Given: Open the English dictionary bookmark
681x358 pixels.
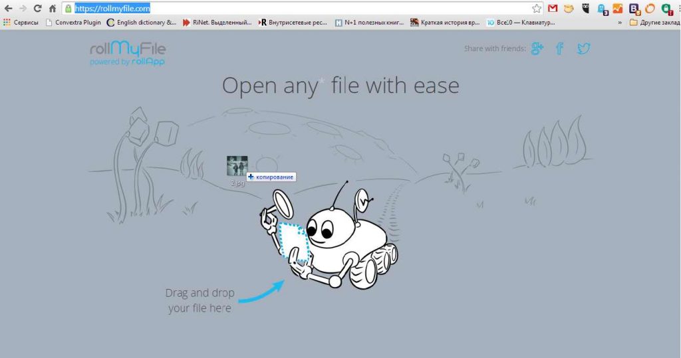Looking at the screenshot, I should click(142, 22).
